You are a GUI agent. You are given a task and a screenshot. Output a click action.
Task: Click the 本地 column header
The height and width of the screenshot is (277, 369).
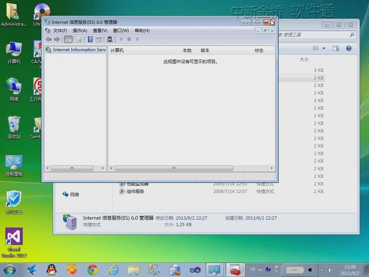[x=189, y=50]
